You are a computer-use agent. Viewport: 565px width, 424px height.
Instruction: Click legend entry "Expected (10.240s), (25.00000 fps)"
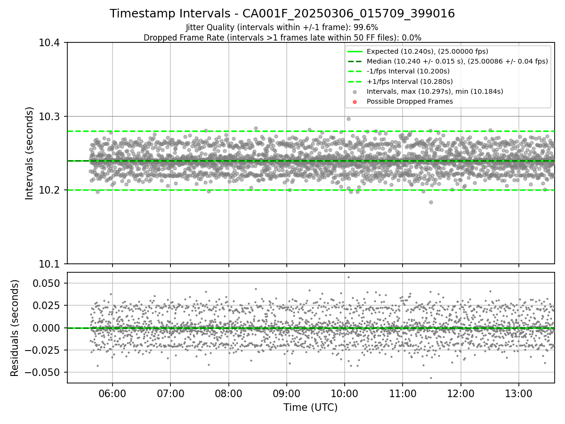428,51
